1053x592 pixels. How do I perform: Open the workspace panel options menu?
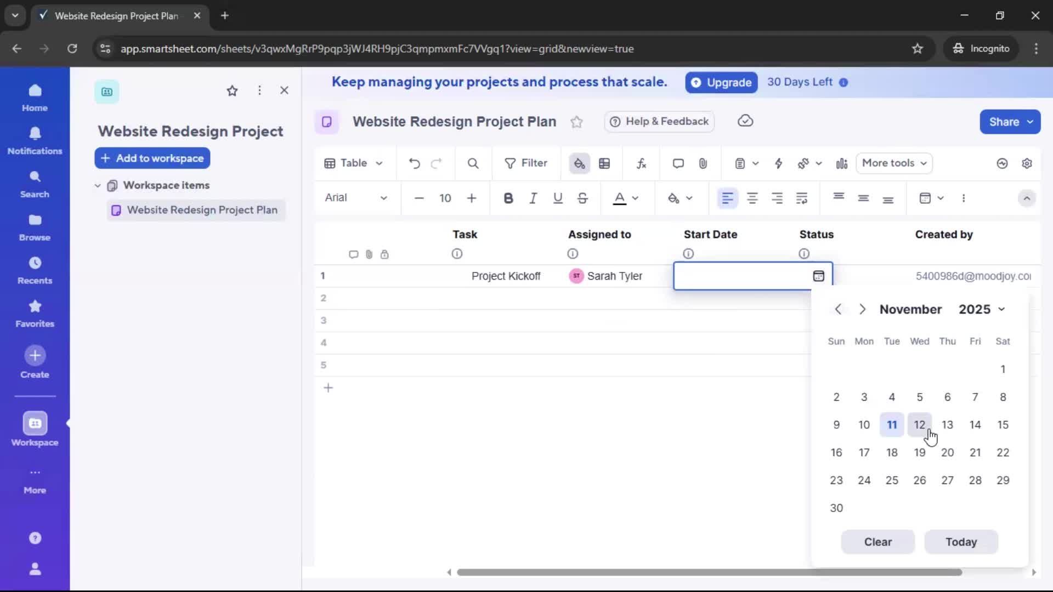click(260, 90)
